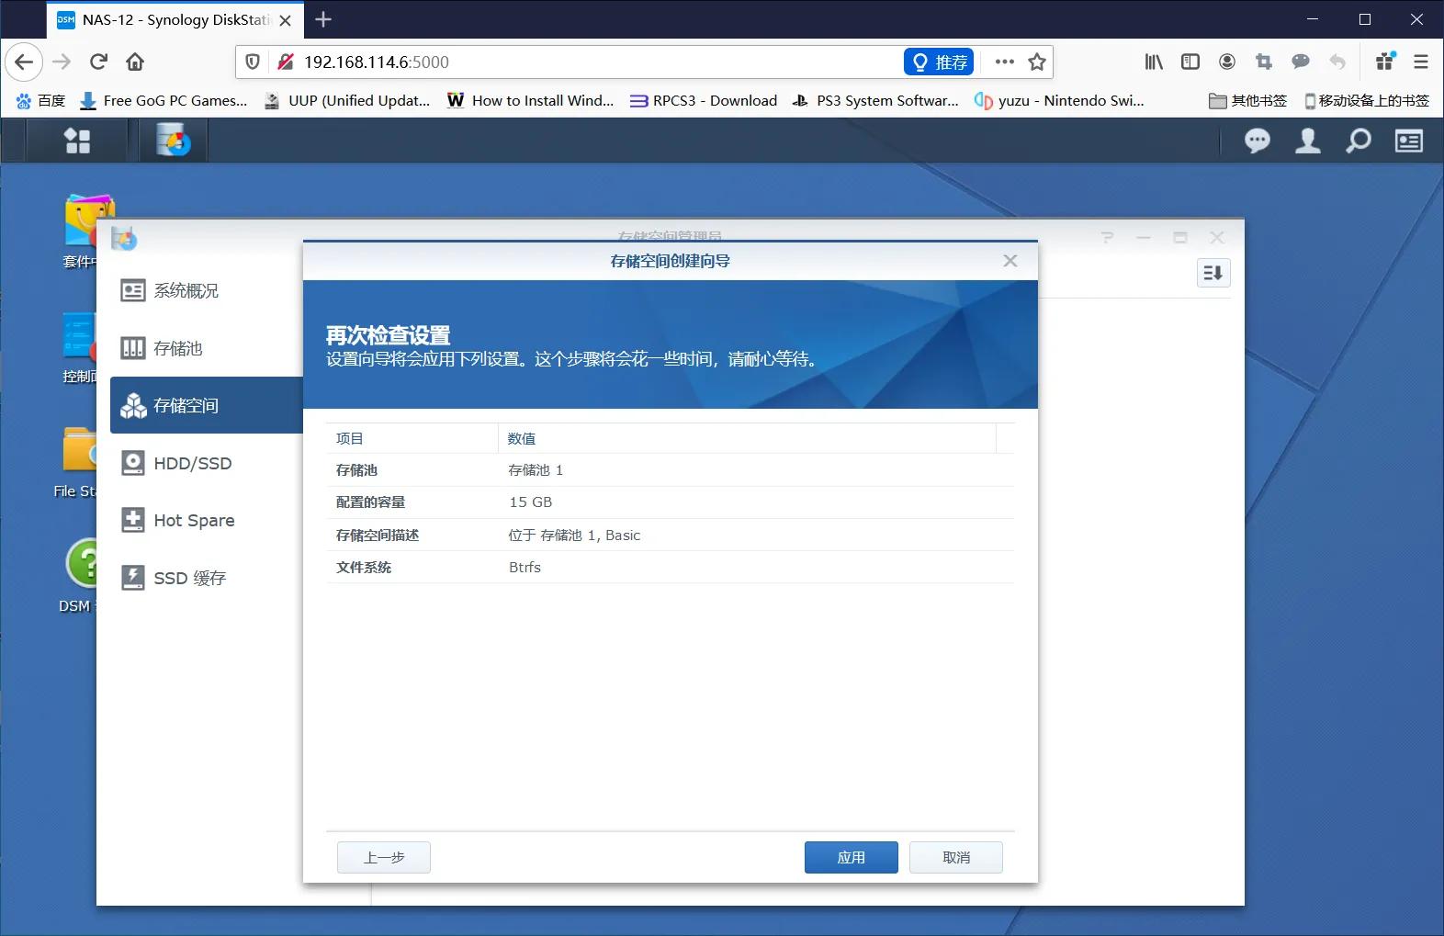Viewport: 1444px width, 936px height.
Task: Click the insecure connection lock icon
Action: (286, 62)
